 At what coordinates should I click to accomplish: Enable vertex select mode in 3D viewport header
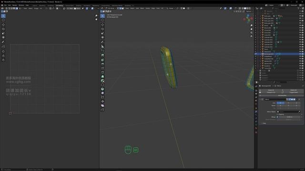[118, 9]
